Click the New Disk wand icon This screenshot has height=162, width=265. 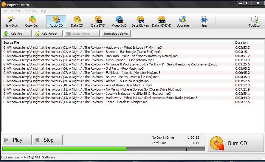tap(11, 19)
